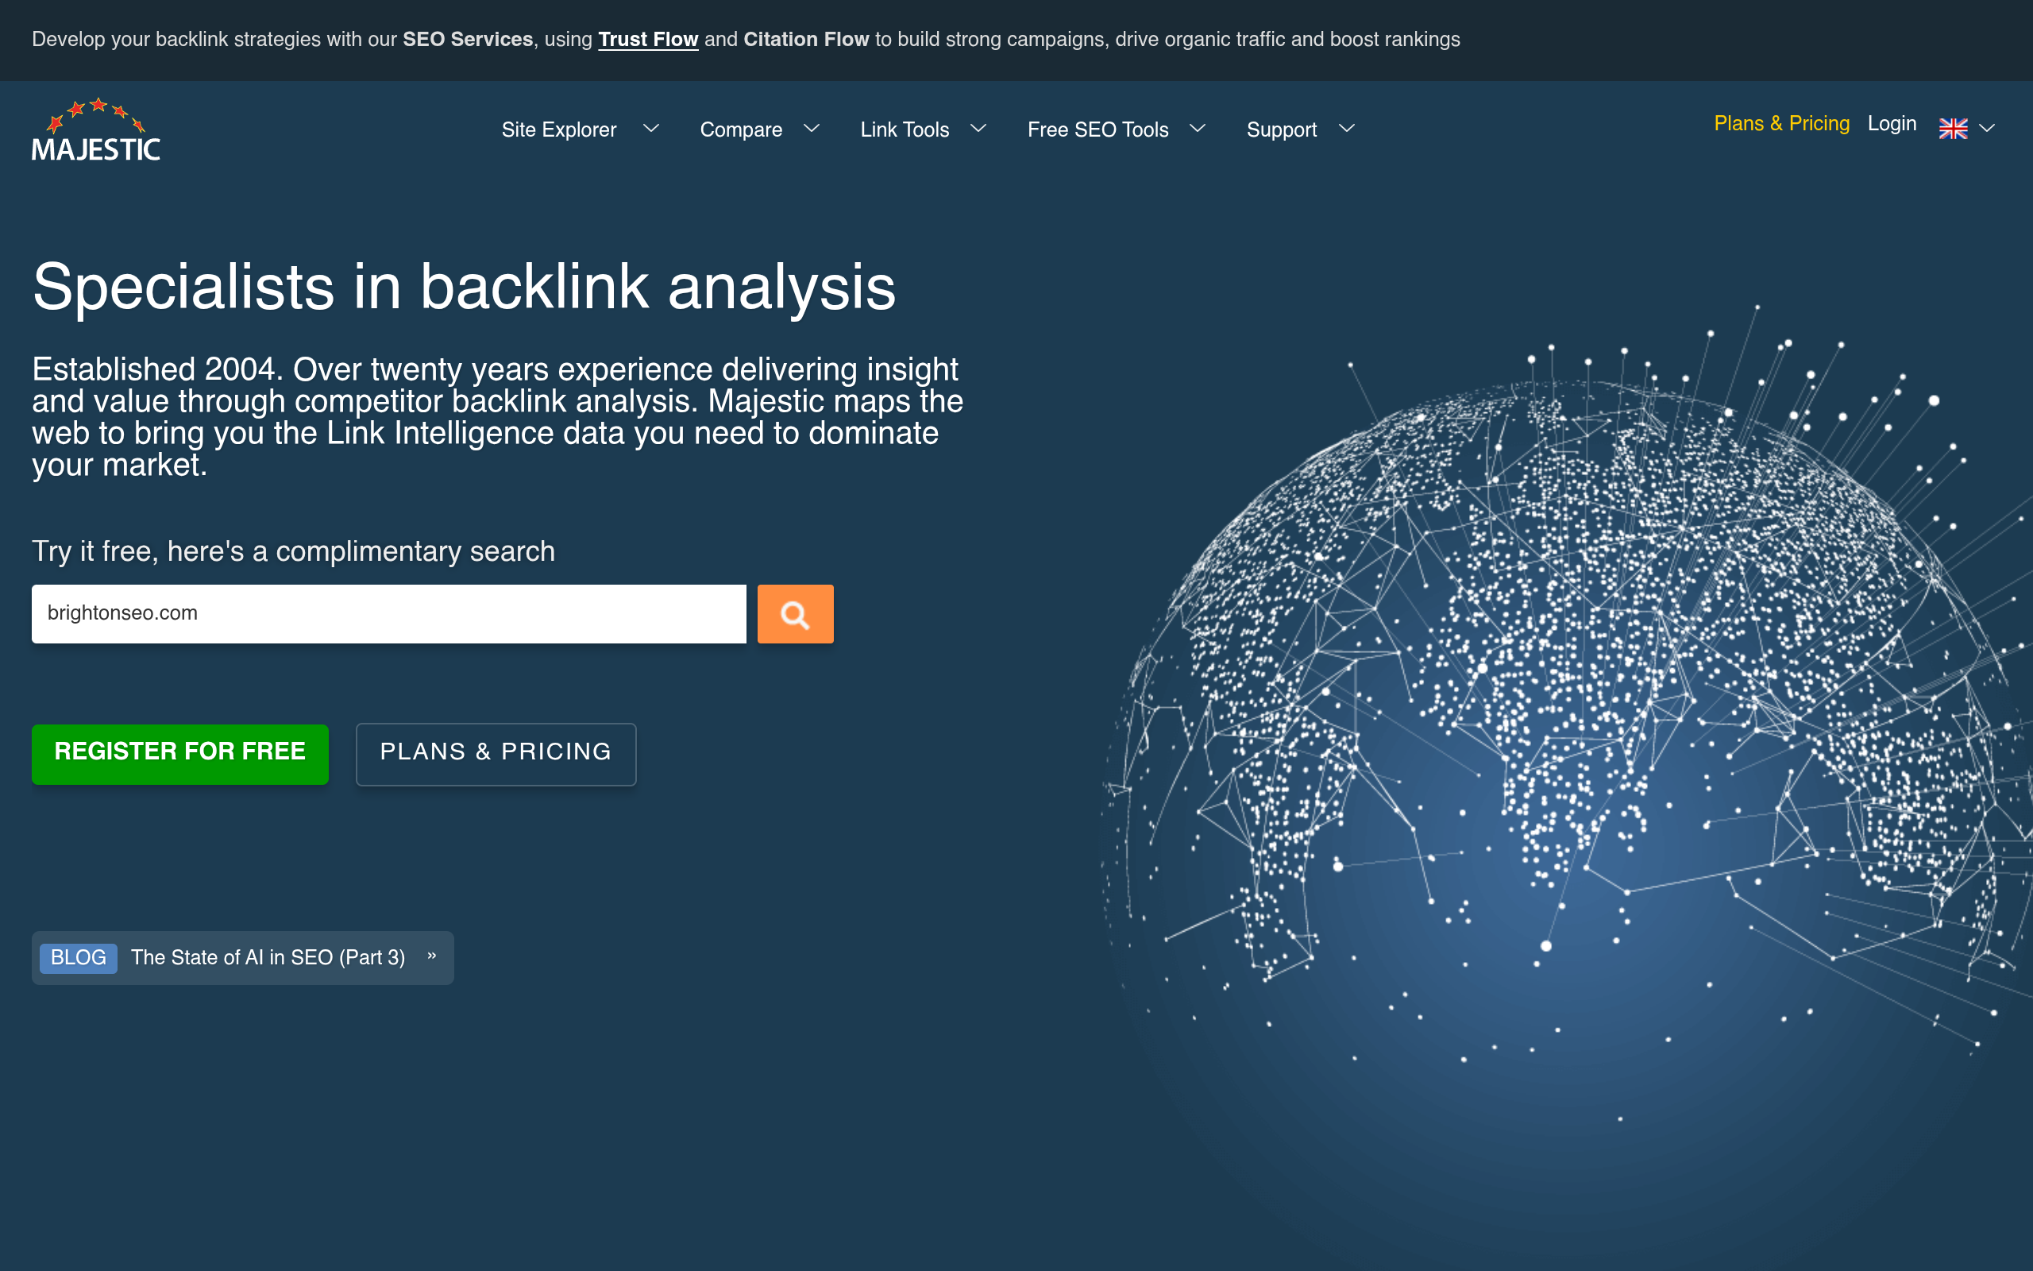Expand the Free SEO Tools chevron

1198,129
